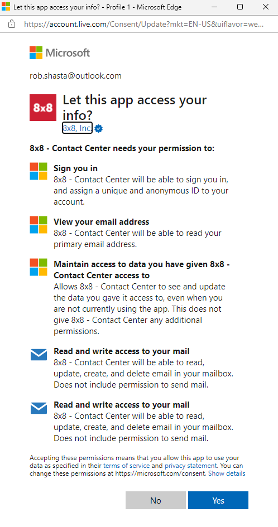Minimize the Edge consent window
Viewport: 278px width, 527px height.
click(x=214, y=7)
